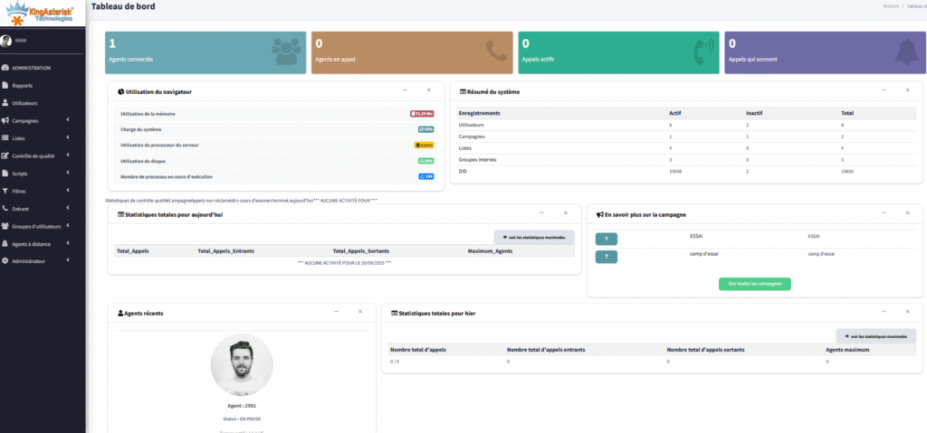
Task: Click Voir toutes les campagnes button
Action: [x=754, y=283]
